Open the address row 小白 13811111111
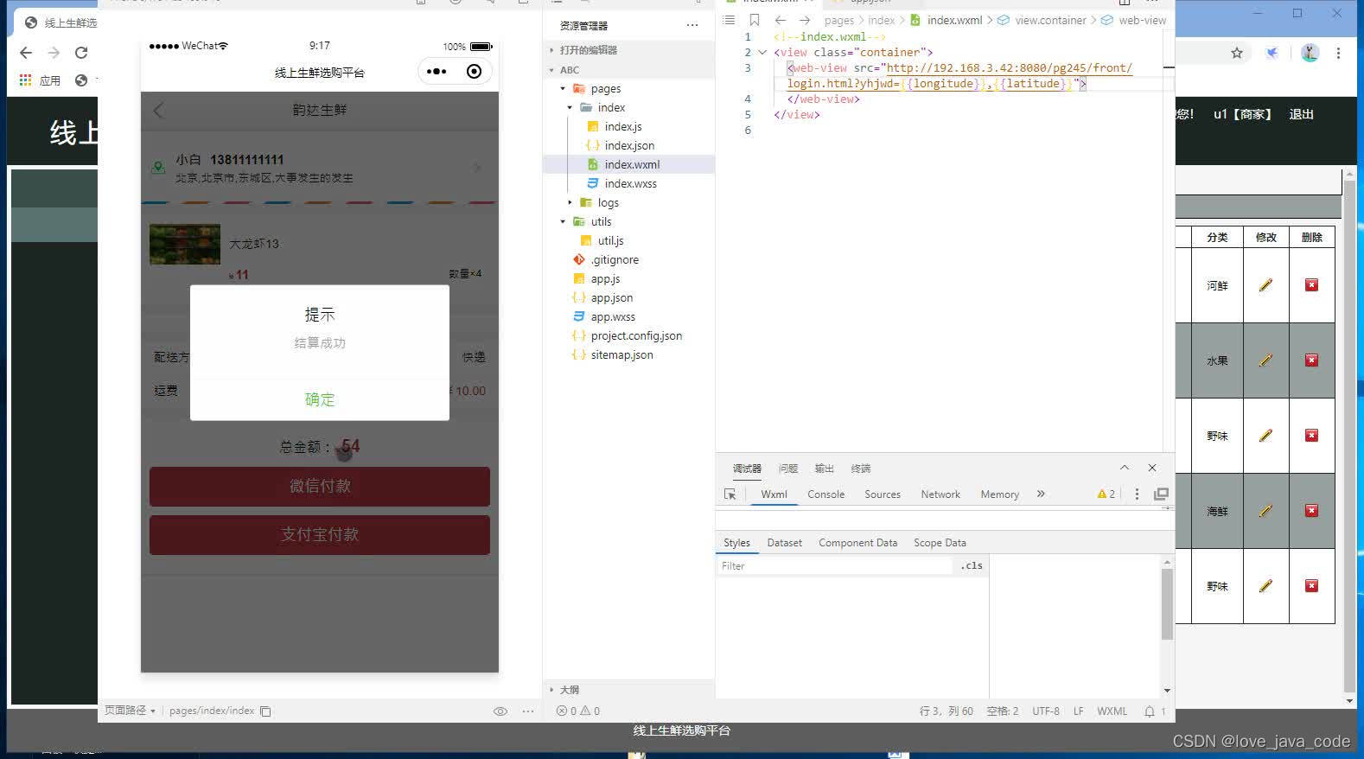The height and width of the screenshot is (759, 1364). coord(320,168)
